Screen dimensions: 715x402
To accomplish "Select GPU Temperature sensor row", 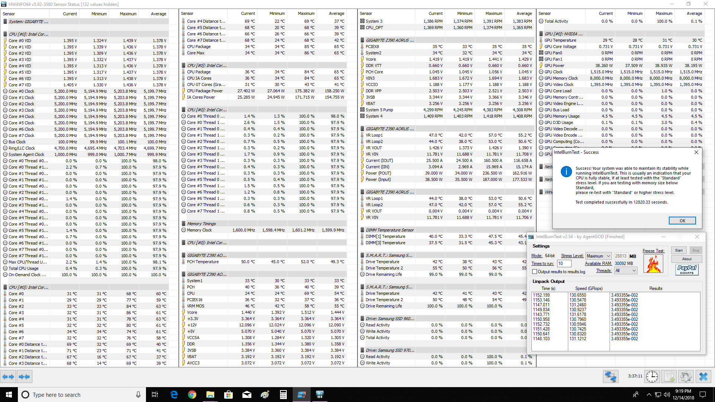I will (621, 40).
